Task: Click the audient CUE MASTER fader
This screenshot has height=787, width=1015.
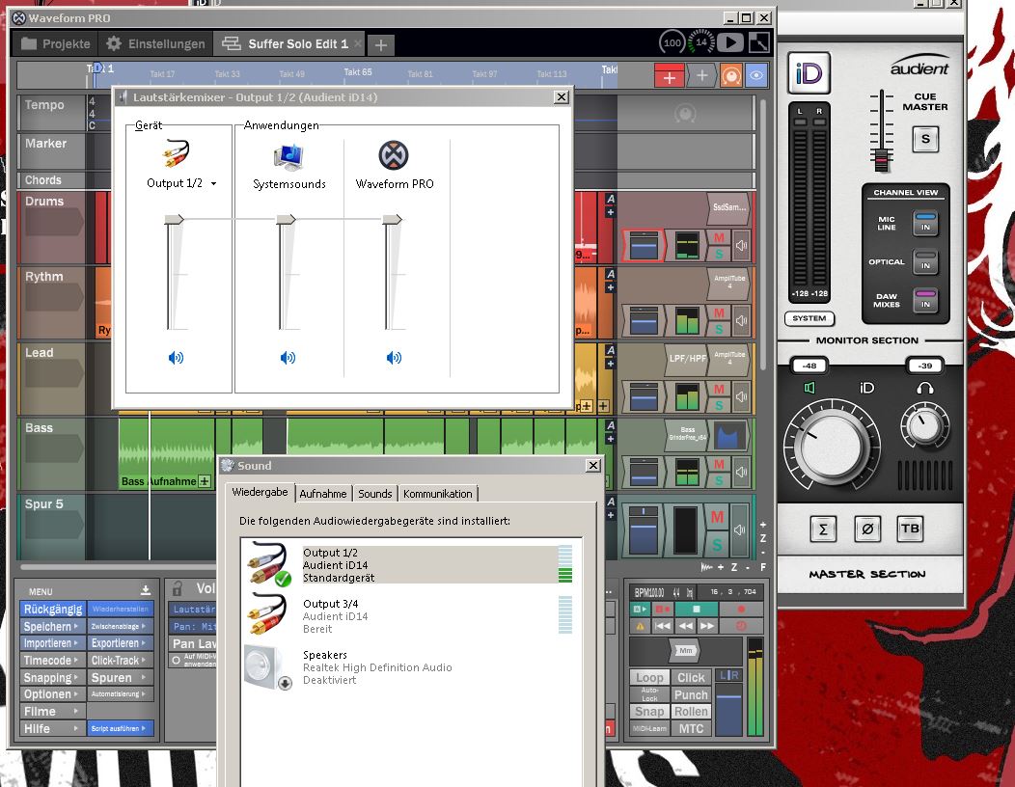Action: (881, 159)
